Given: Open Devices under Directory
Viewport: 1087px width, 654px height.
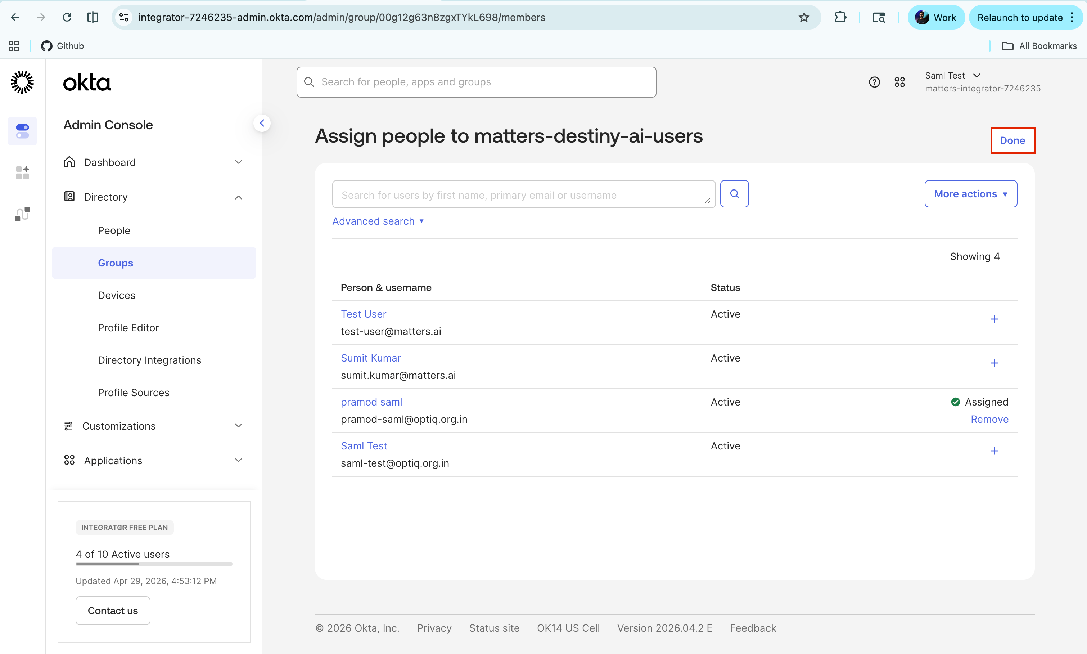Looking at the screenshot, I should pyautogui.click(x=117, y=295).
